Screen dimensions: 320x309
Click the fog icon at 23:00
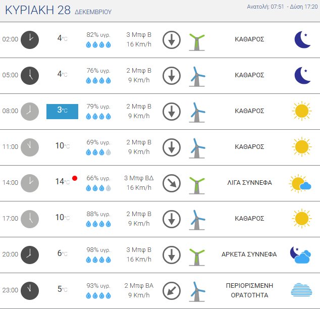301,290
